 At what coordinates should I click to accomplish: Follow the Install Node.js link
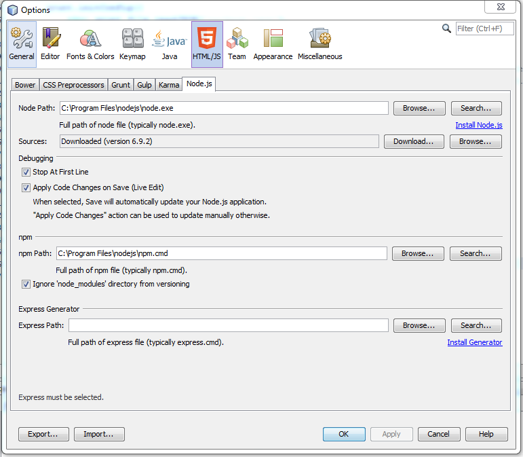[479, 125]
